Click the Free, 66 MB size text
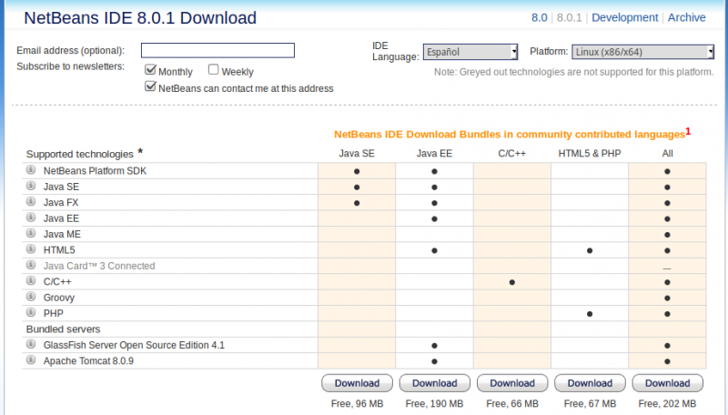Screen dimensions: 728x415 pos(512,404)
